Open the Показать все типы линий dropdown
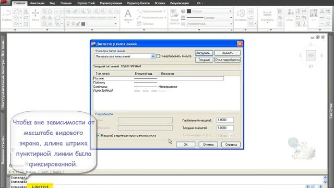The height and width of the screenshot is (188, 334). point(153,56)
